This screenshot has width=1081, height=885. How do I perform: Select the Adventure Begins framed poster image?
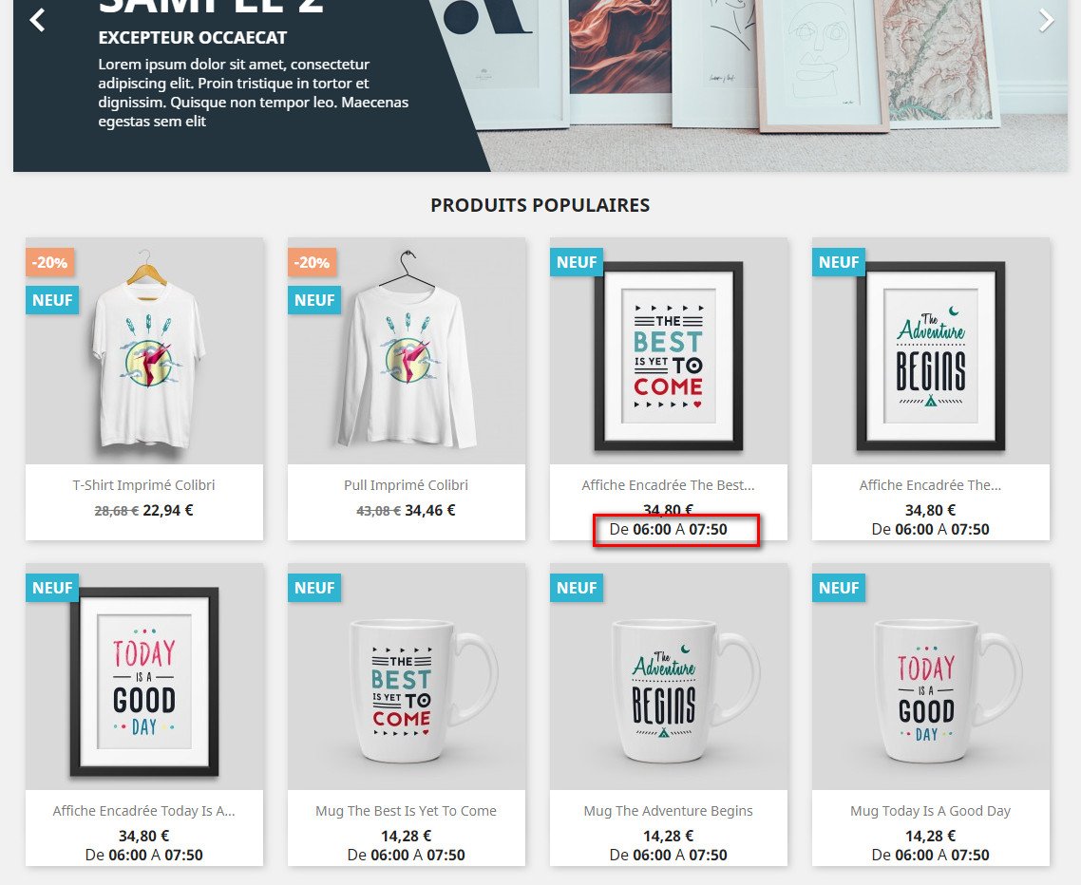(931, 350)
